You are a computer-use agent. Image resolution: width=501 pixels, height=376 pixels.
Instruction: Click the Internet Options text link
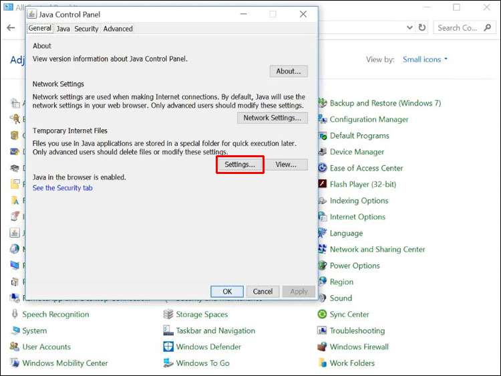pos(357,217)
